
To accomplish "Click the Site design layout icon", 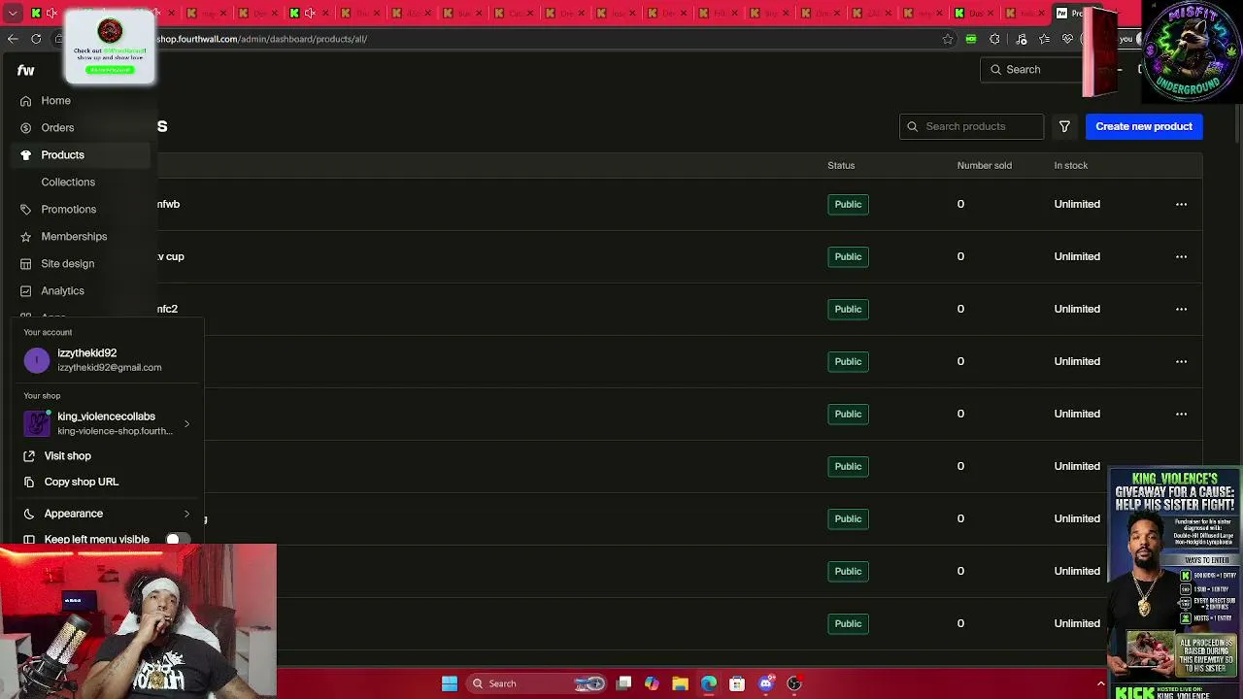I will (26, 264).
